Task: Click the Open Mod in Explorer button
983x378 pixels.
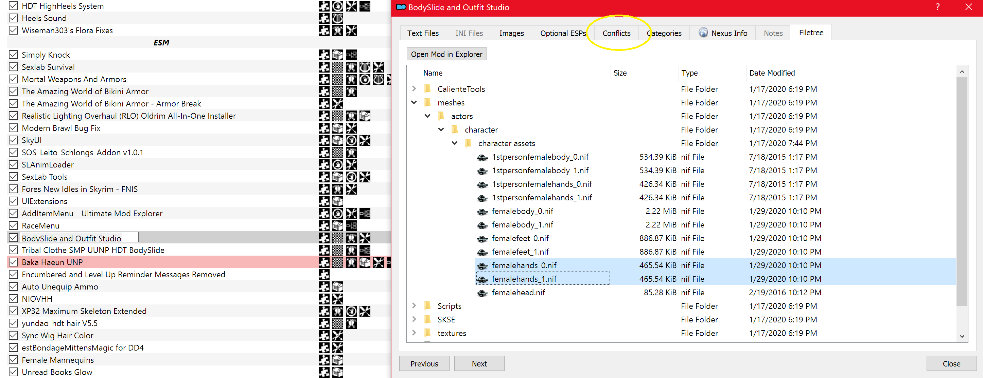Action: tap(446, 54)
